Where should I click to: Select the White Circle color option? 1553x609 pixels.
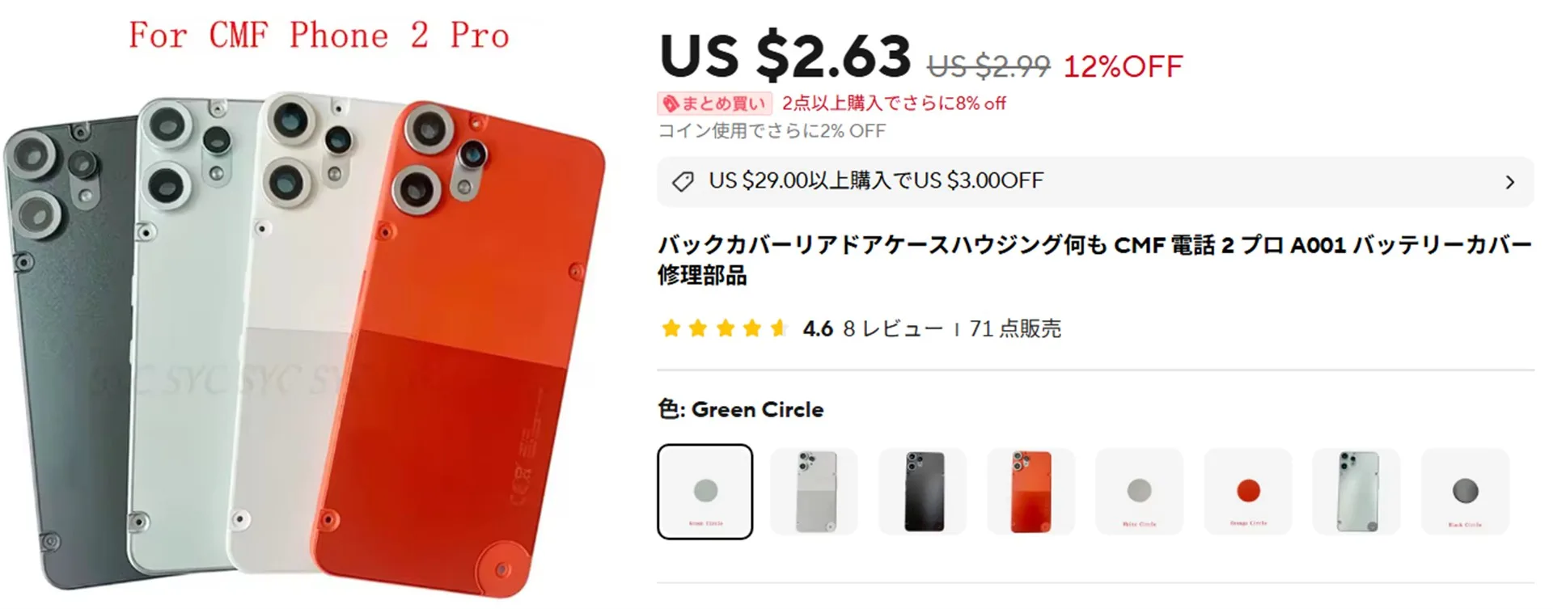1140,491
